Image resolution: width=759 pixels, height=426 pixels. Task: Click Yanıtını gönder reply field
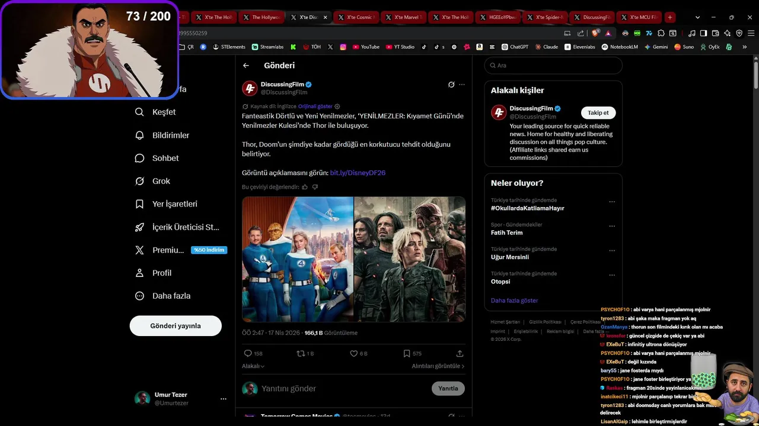tap(344, 389)
